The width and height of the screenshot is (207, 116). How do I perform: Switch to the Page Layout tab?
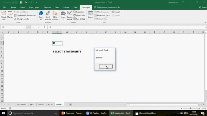(34, 7)
